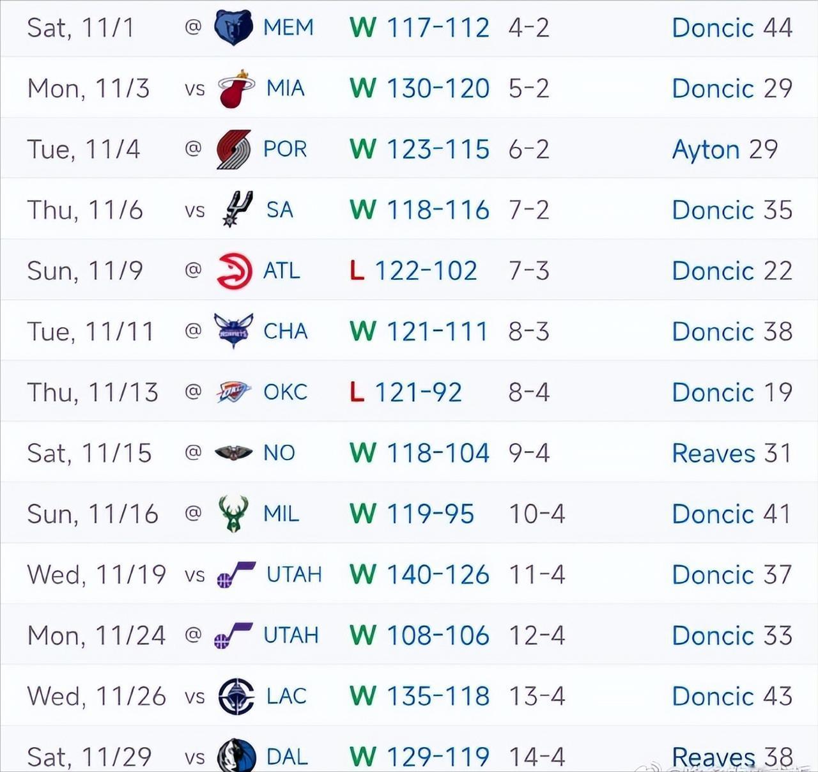
Task: Open the Reaves 31 player link
Action: [x=732, y=453]
